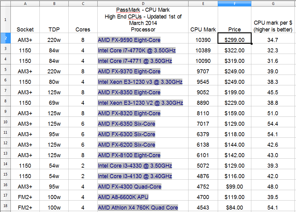Select CPU Mark value 4543
This screenshot has width=296, height=212.
[203, 206]
